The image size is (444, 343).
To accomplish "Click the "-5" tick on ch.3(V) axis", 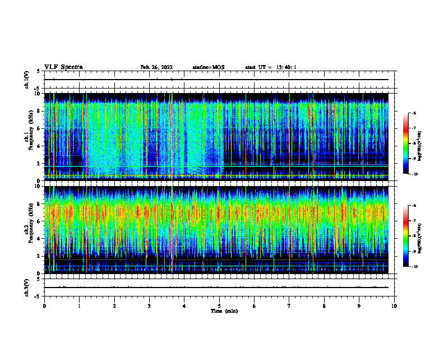I will (38, 296).
